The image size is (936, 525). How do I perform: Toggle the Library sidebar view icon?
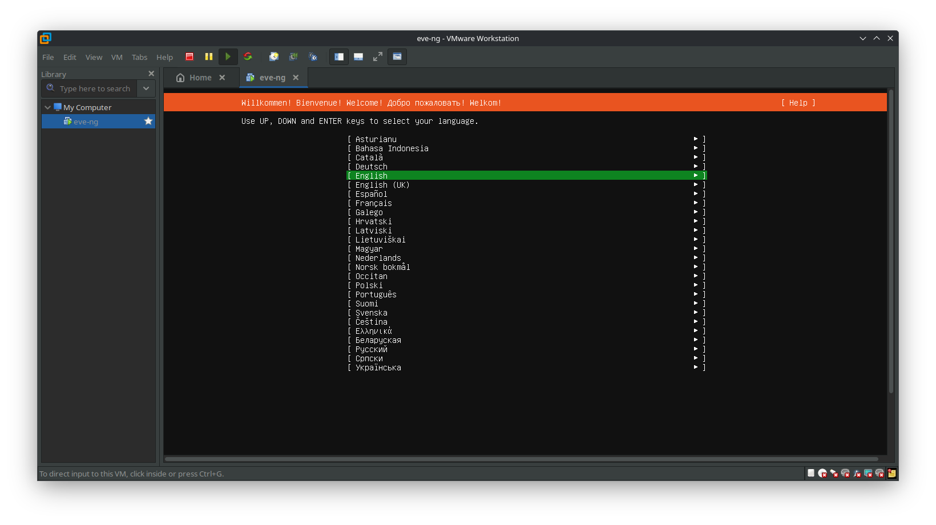[339, 56]
